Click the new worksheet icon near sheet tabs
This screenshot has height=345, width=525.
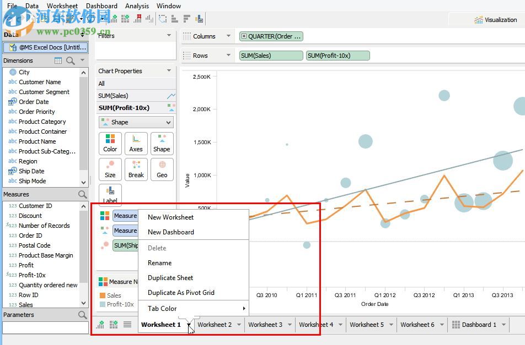(100, 324)
